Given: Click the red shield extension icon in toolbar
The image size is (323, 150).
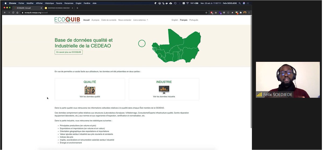Looking at the screenshot, I should (212, 13).
